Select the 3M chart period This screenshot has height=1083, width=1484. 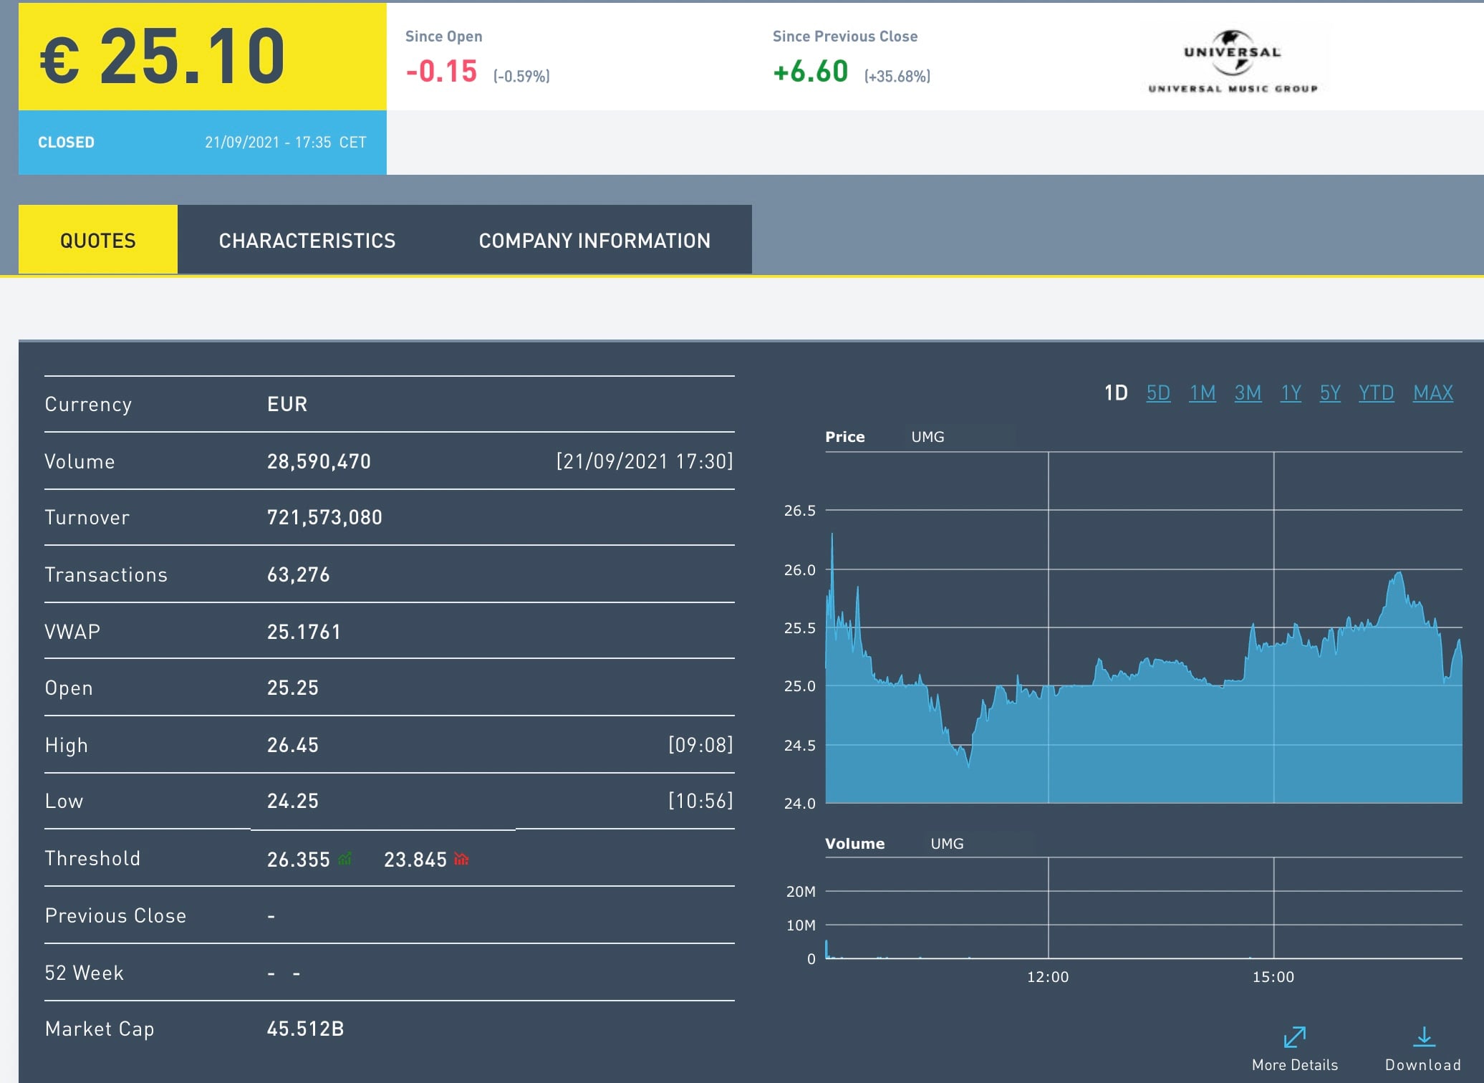tap(1248, 393)
